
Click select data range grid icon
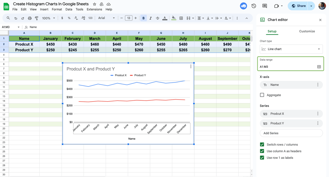319,67
